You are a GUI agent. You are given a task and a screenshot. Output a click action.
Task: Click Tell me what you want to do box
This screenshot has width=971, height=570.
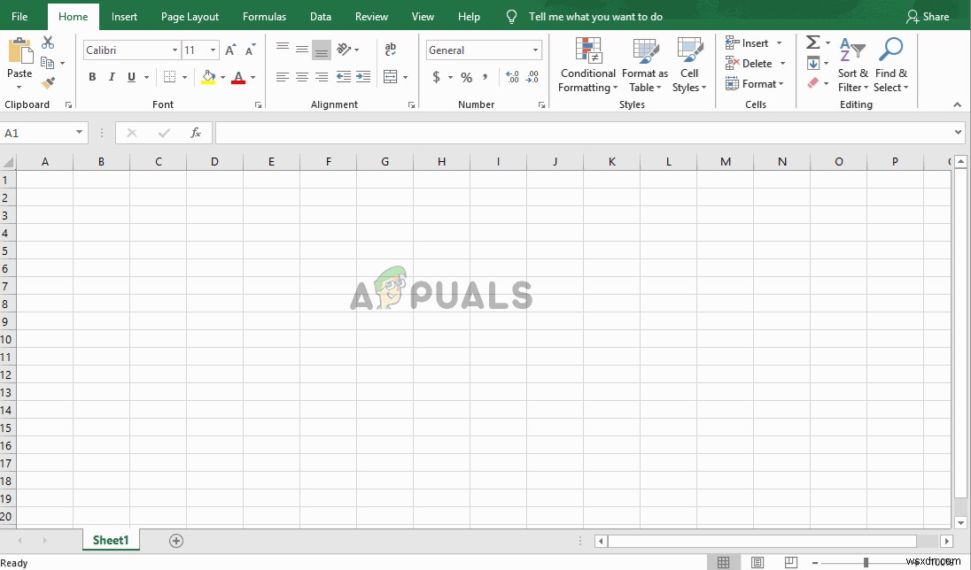tap(595, 17)
